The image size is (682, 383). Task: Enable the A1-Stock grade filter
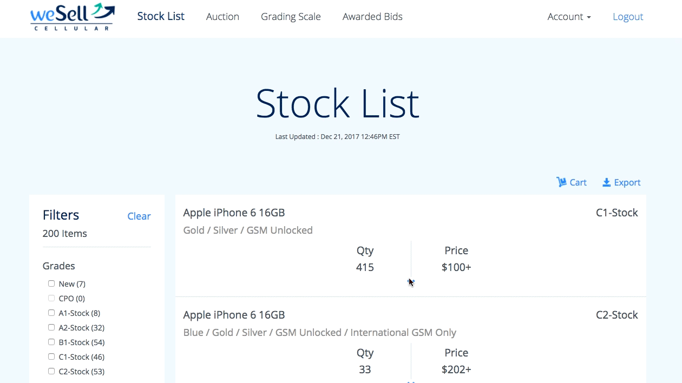pyautogui.click(x=51, y=313)
